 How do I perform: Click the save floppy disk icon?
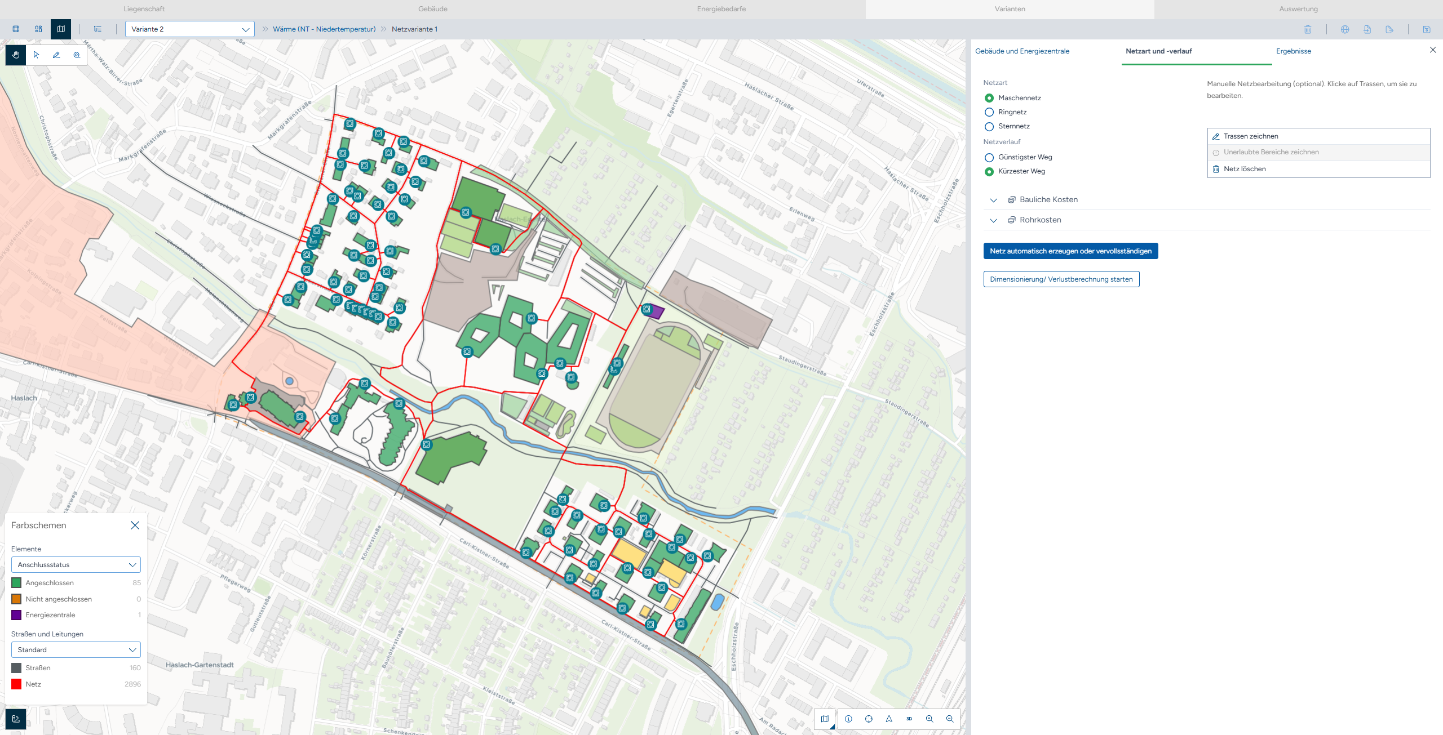click(1427, 29)
